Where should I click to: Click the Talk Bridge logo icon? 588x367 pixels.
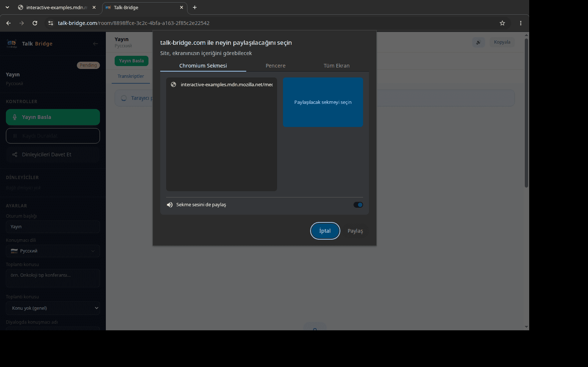pos(12,44)
